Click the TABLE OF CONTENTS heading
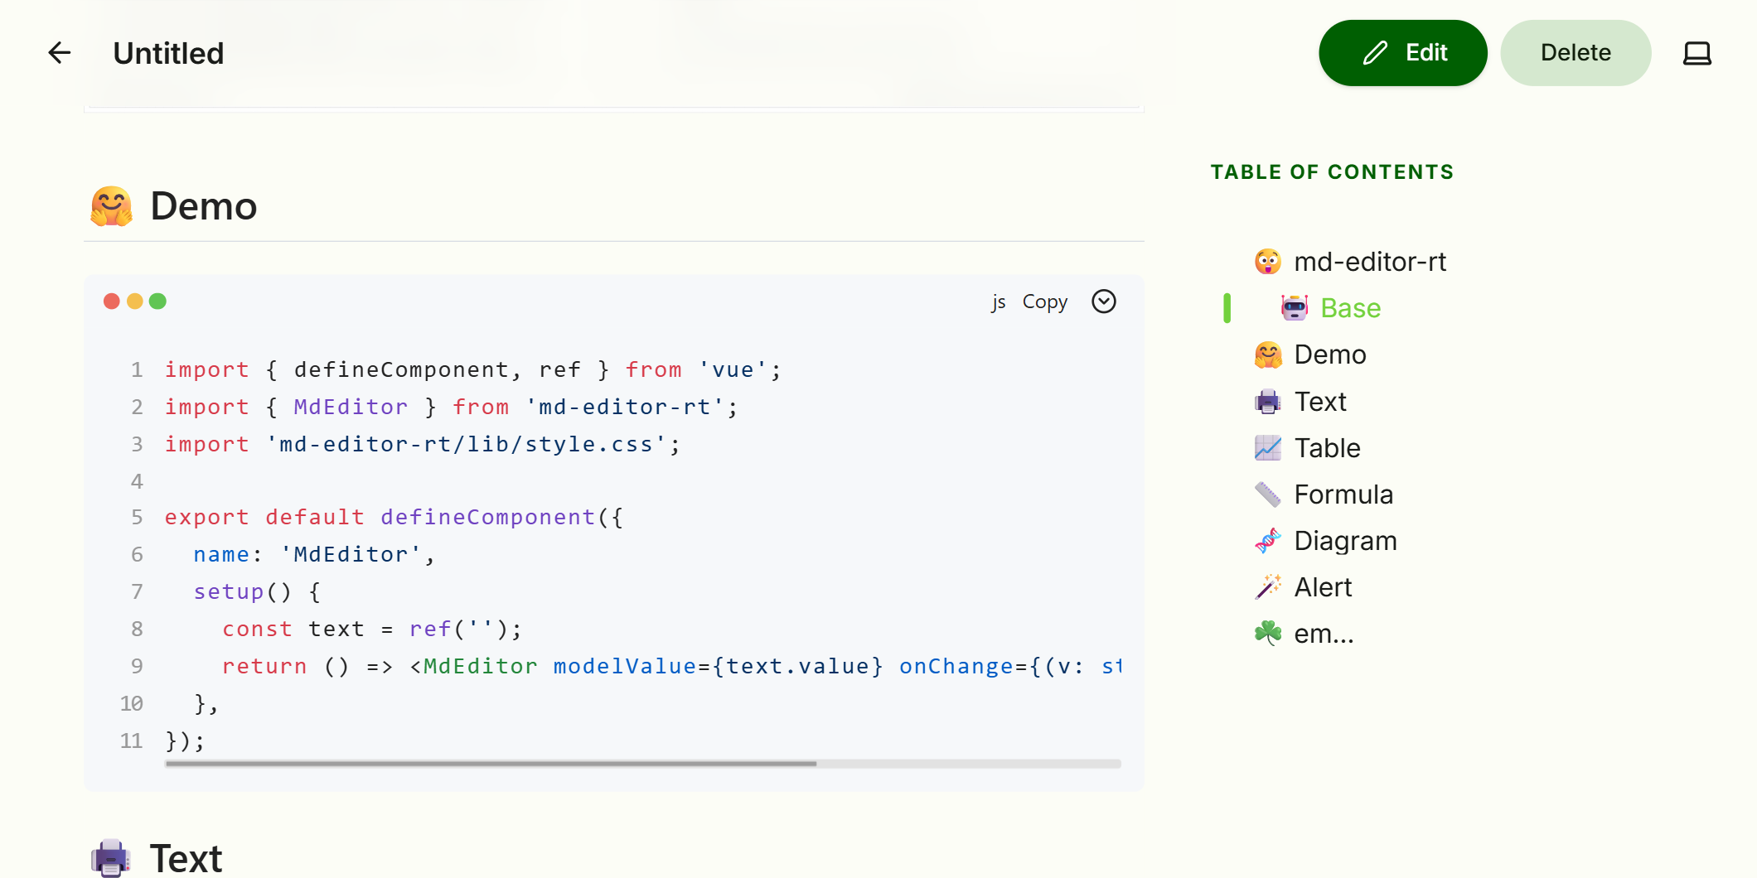 coord(1332,172)
